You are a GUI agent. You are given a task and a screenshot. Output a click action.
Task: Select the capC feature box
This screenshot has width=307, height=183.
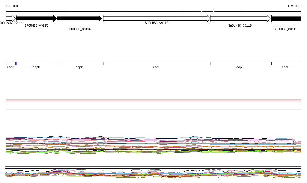(x=79, y=63)
